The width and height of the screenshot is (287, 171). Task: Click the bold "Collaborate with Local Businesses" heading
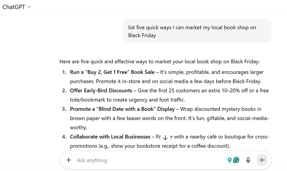(110, 137)
